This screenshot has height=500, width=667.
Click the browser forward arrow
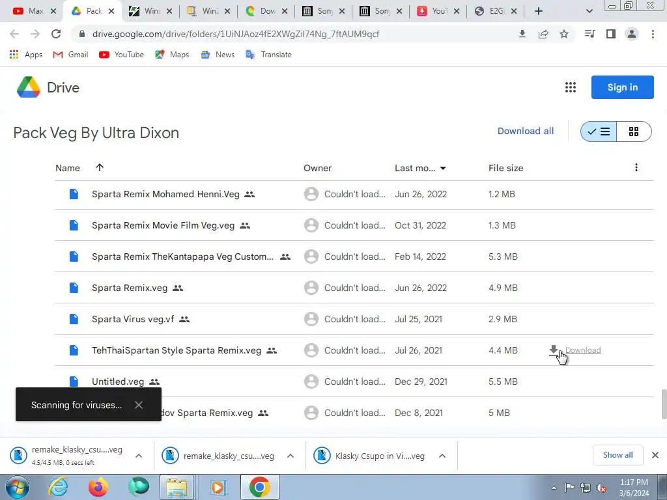pos(35,34)
